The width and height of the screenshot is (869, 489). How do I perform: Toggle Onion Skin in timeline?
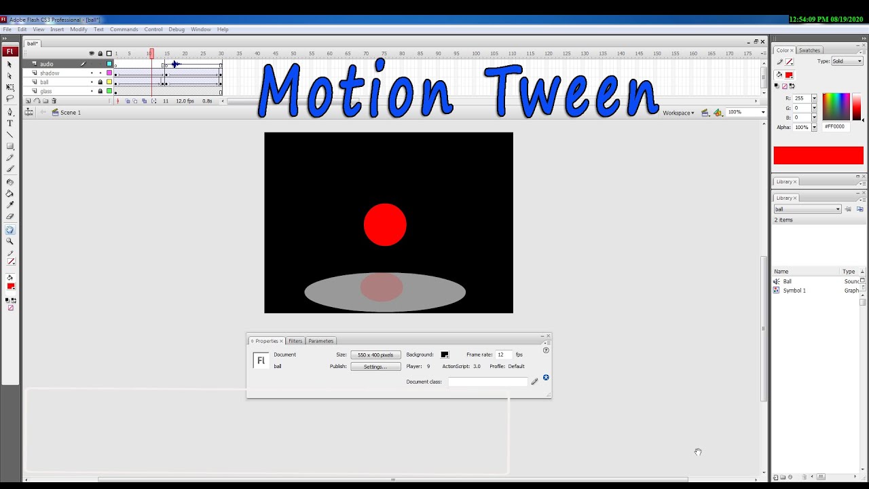click(x=128, y=101)
